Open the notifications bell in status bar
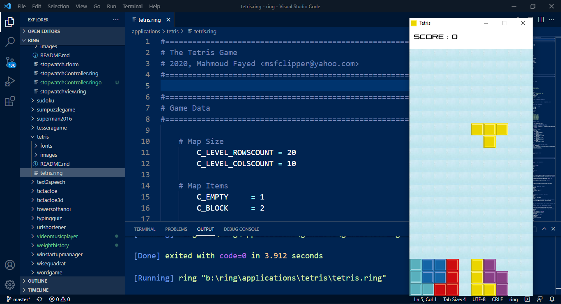 pyautogui.click(x=552, y=299)
